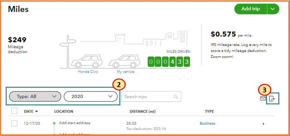Click the green start address dot
The width and height of the screenshot is (290, 136).
coord(54,123)
